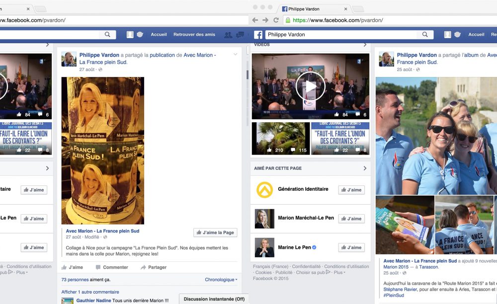Click the search magnifier beside Philippe Vardon query
The width and height of the screenshot is (497, 304).
[x=425, y=34]
